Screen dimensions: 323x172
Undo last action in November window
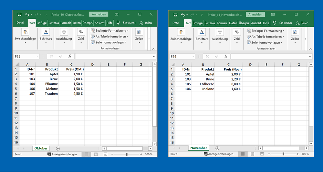click(x=183, y=15)
